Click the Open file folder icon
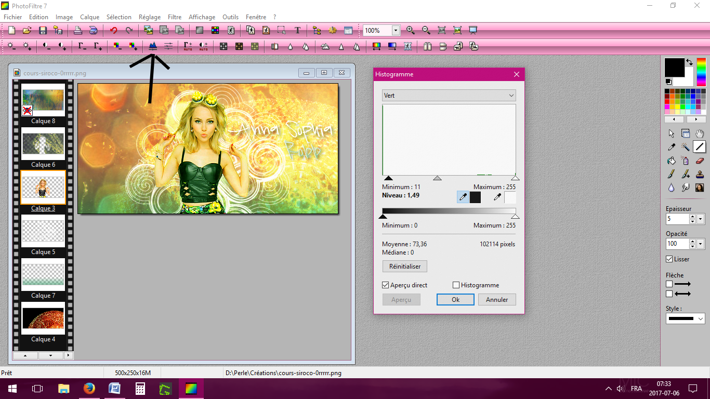 point(27,30)
